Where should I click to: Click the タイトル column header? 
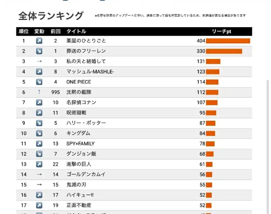76,31
